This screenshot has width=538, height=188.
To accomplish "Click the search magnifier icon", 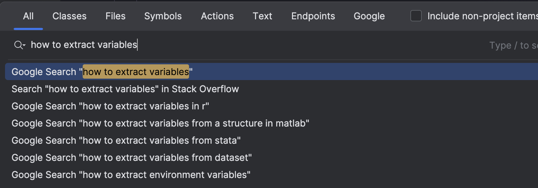I will pyautogui.click(x=18, y=45).
